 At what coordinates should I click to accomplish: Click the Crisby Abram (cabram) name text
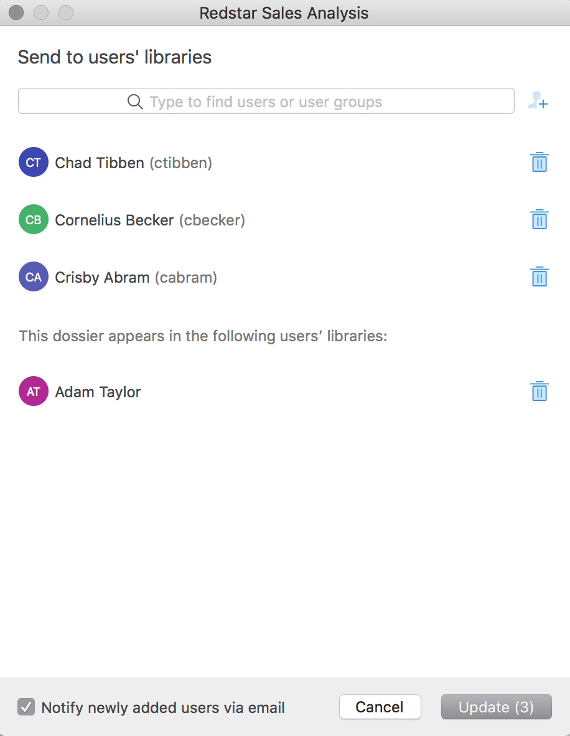136,278
